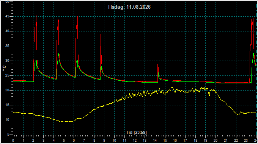Click the 30 value on temperature axis
Viewport: 258px width, 144px height.
pos(7,61)
